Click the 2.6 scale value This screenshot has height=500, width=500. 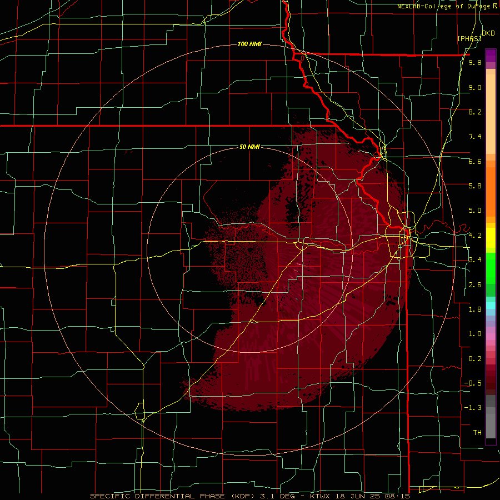click(475, 285)
